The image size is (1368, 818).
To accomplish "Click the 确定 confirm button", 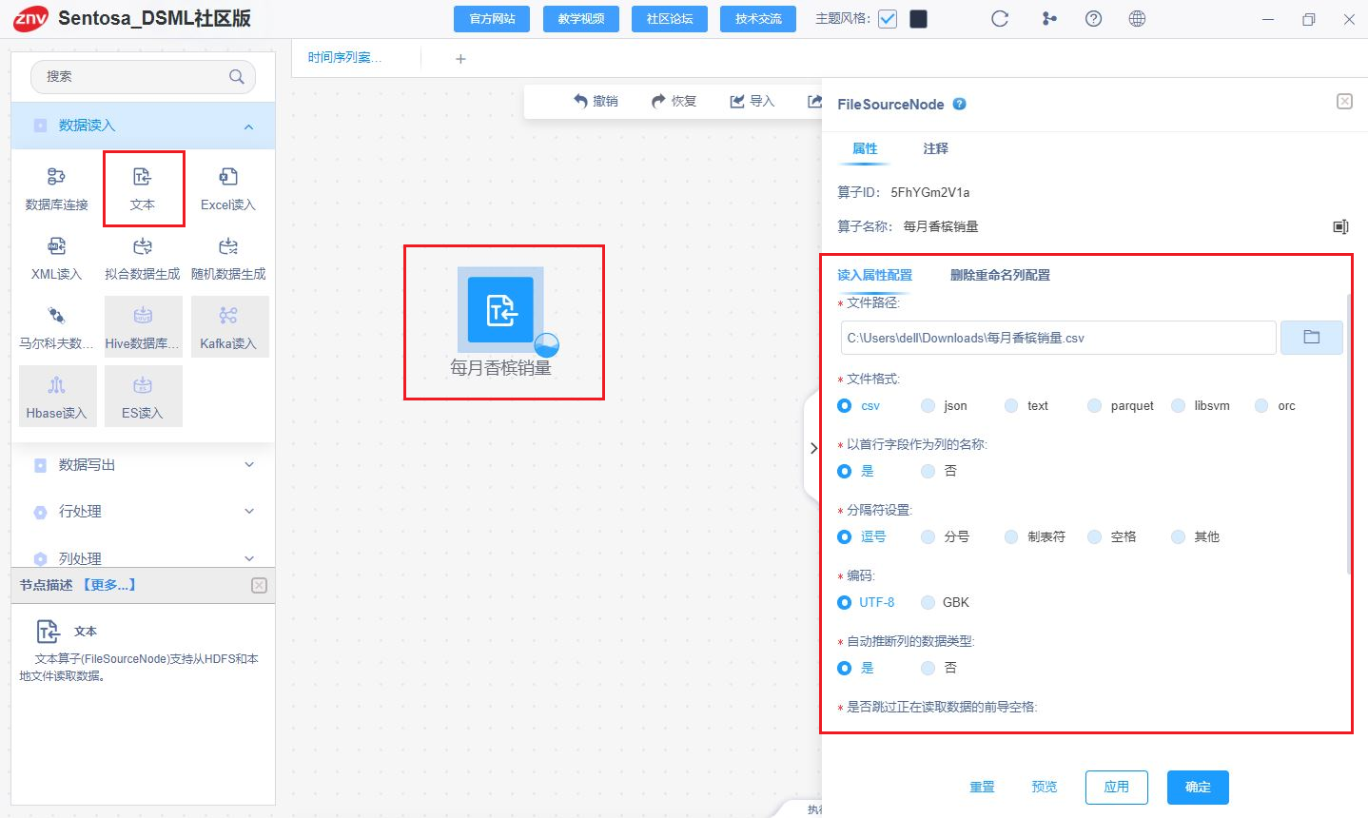I will coord(1198,787).
